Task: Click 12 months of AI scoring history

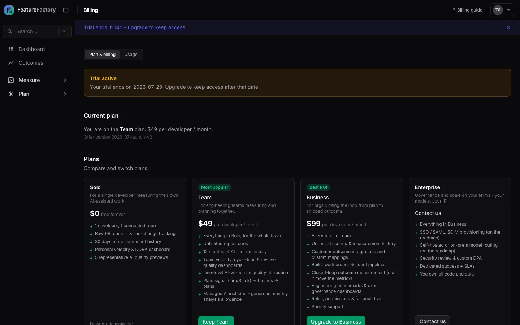Action: [x=235, y=252]
